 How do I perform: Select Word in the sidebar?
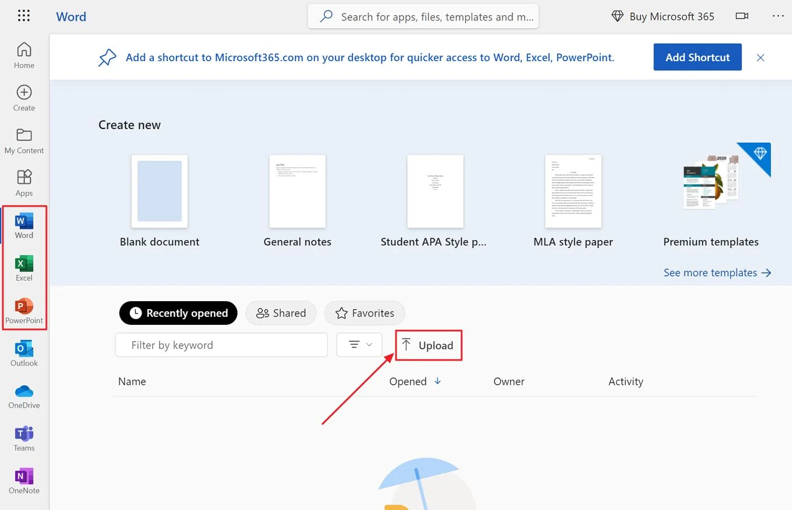[x=24, y=226]
